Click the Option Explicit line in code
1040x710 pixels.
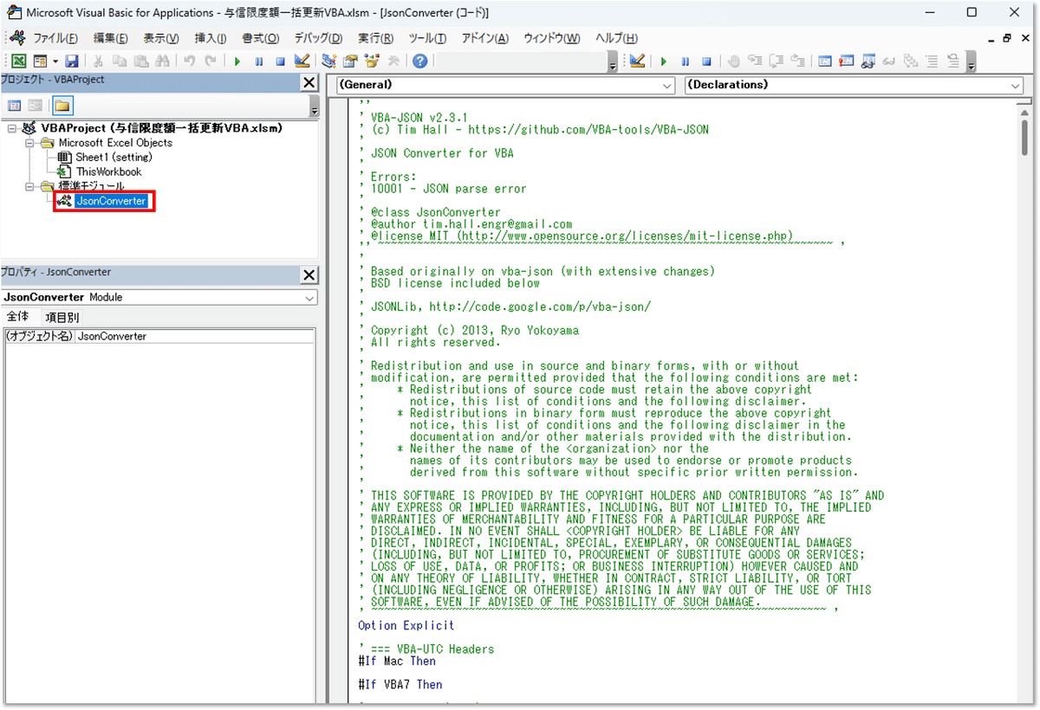click(406, 625)
